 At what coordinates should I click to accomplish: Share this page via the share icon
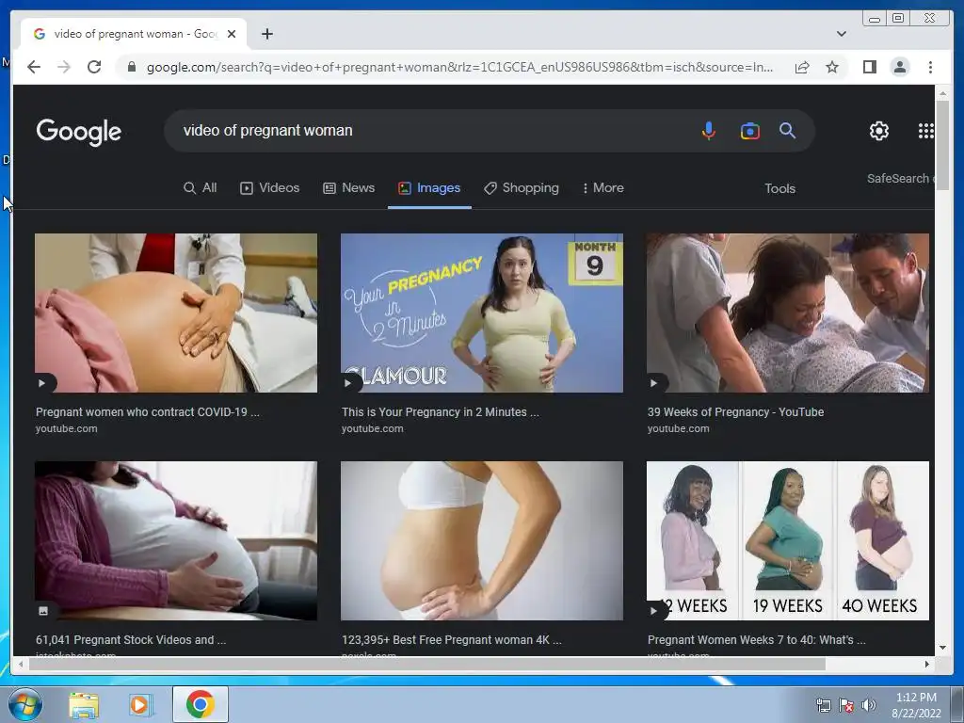[802, 67]
